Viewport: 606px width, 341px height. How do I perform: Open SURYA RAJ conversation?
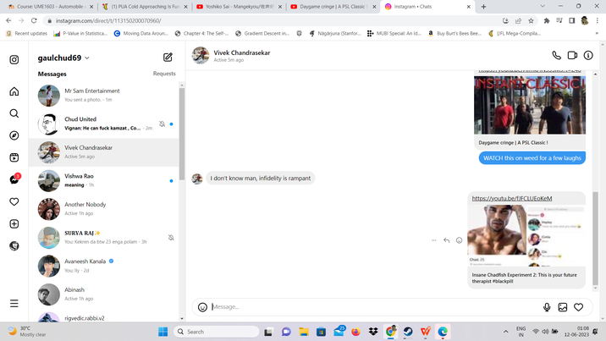(103, 238)
